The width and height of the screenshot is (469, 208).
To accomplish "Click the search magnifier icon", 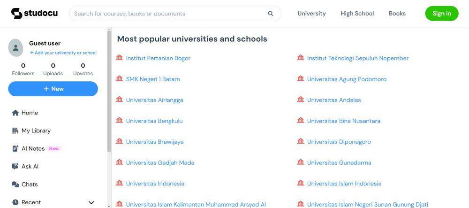I will pos(271,14).
